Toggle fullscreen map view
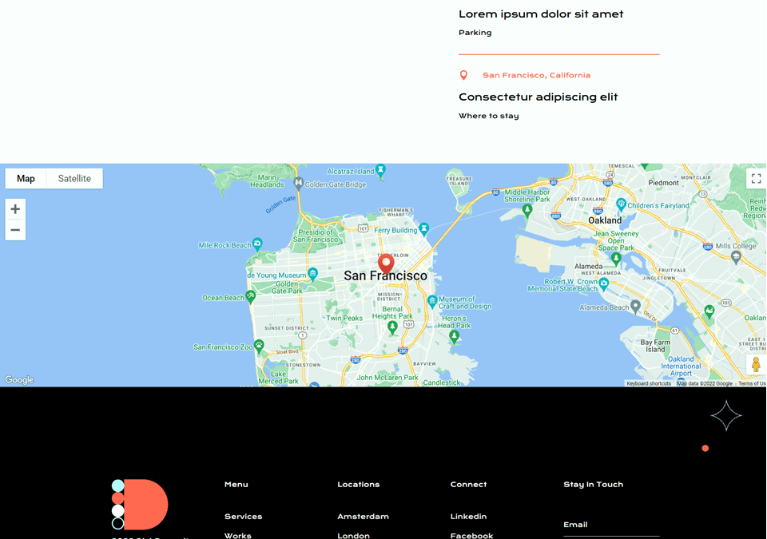The width and height of the screenshot is (767, 539). pyautogui.click(x=755, y=179)
